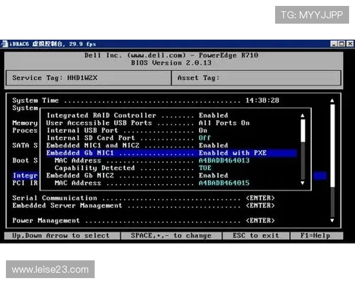Click the time value 14:38:28
This screenshot has height=284, width=355.
(x=262, y=101)
